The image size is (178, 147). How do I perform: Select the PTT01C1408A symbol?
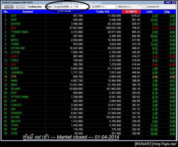pos(20,97)
